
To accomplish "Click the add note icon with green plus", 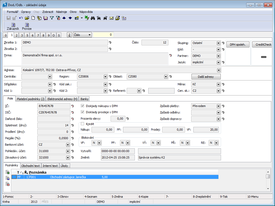I will click(8, 172).
